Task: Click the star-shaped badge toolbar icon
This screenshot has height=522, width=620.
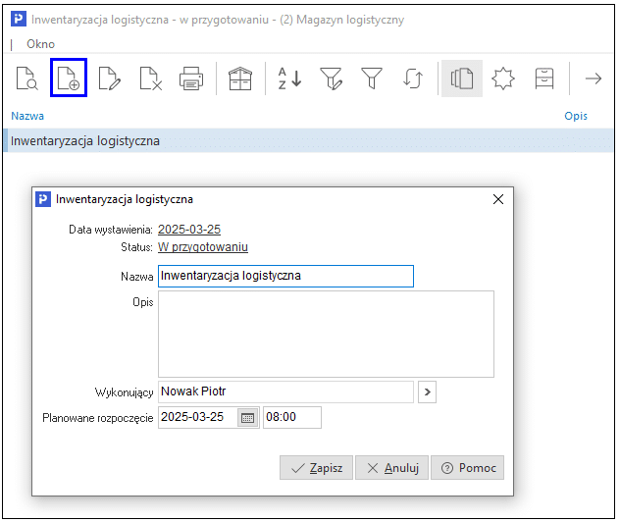Action: click(x=503, y=78)
